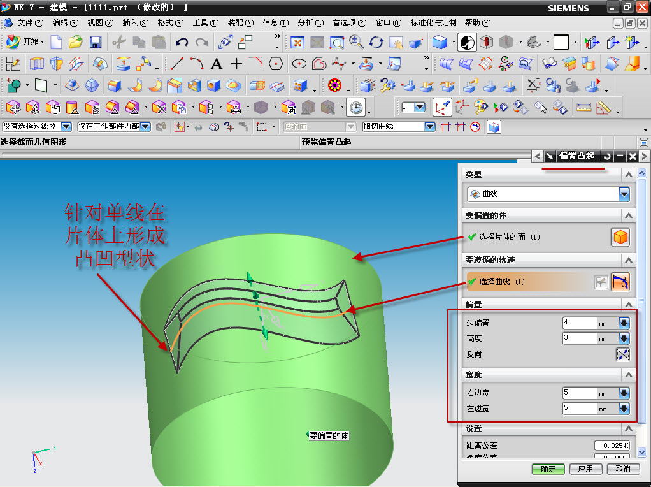Click the Redo arrow icon

[x=202, y=42]
